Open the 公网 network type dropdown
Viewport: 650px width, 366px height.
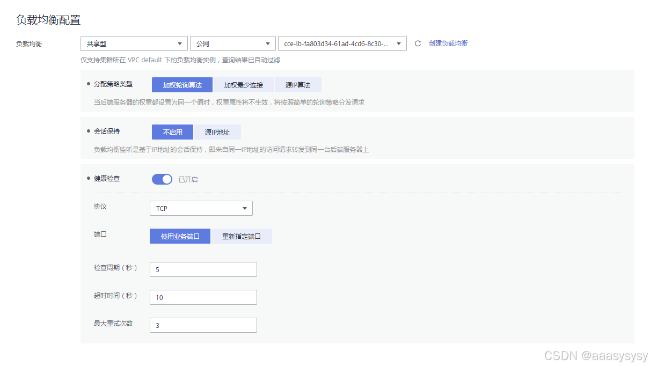(233, 43)
